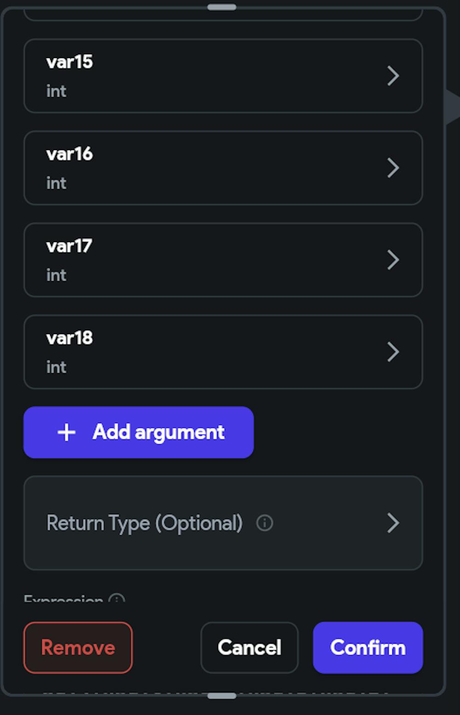The width and height of the screenshot is (460, 715).
Task: Confirm the custom function changes
Action: point(368,647)
